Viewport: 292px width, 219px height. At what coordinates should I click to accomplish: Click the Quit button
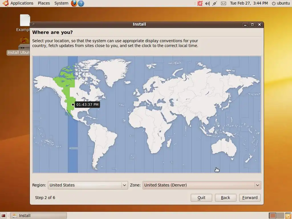[201, 198]
